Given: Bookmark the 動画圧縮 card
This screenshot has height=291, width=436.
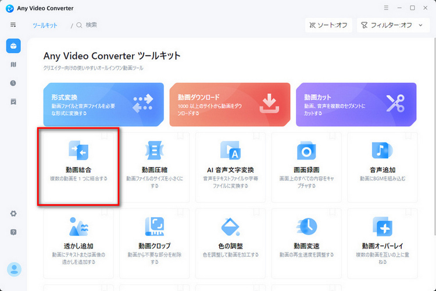Looking at the screenshot, I should (x=180, y=136).
